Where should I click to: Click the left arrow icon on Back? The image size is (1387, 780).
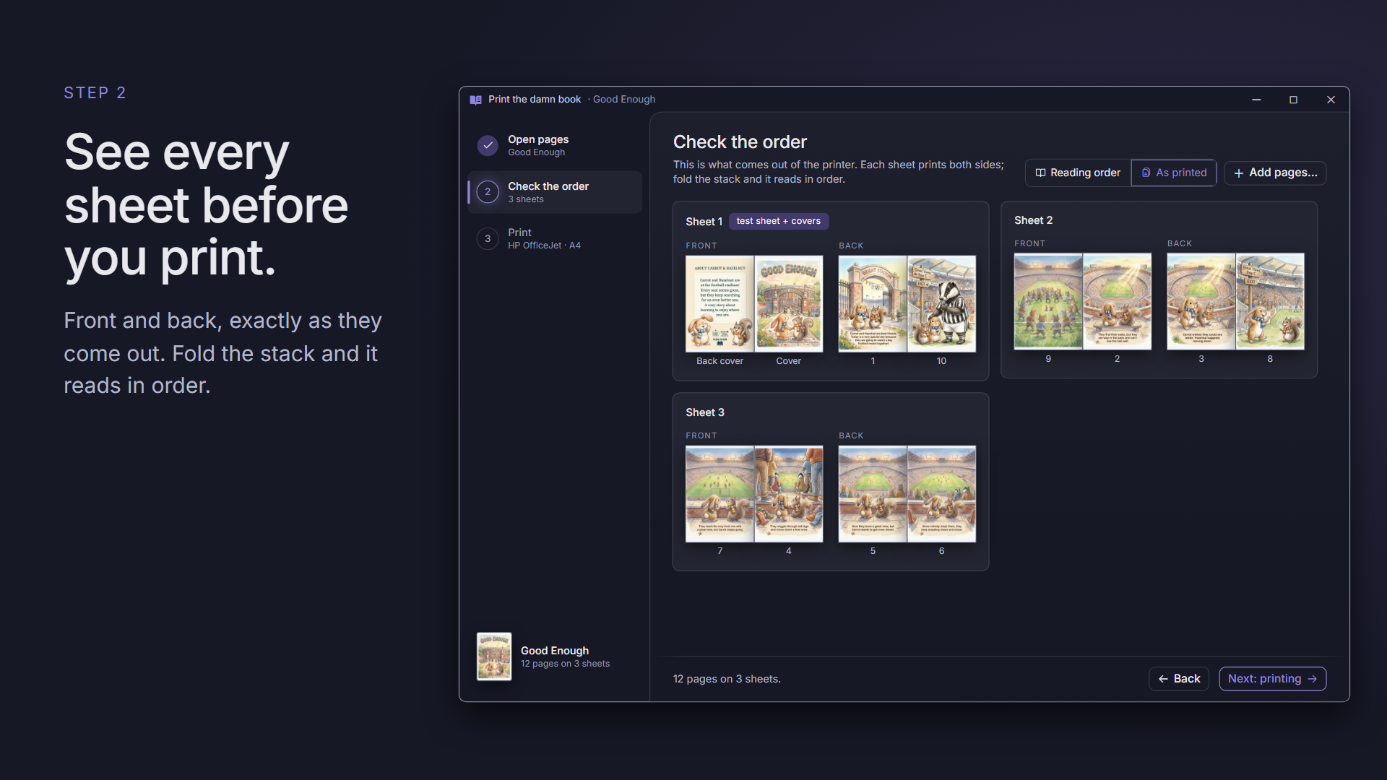(x=1163, y=679)
